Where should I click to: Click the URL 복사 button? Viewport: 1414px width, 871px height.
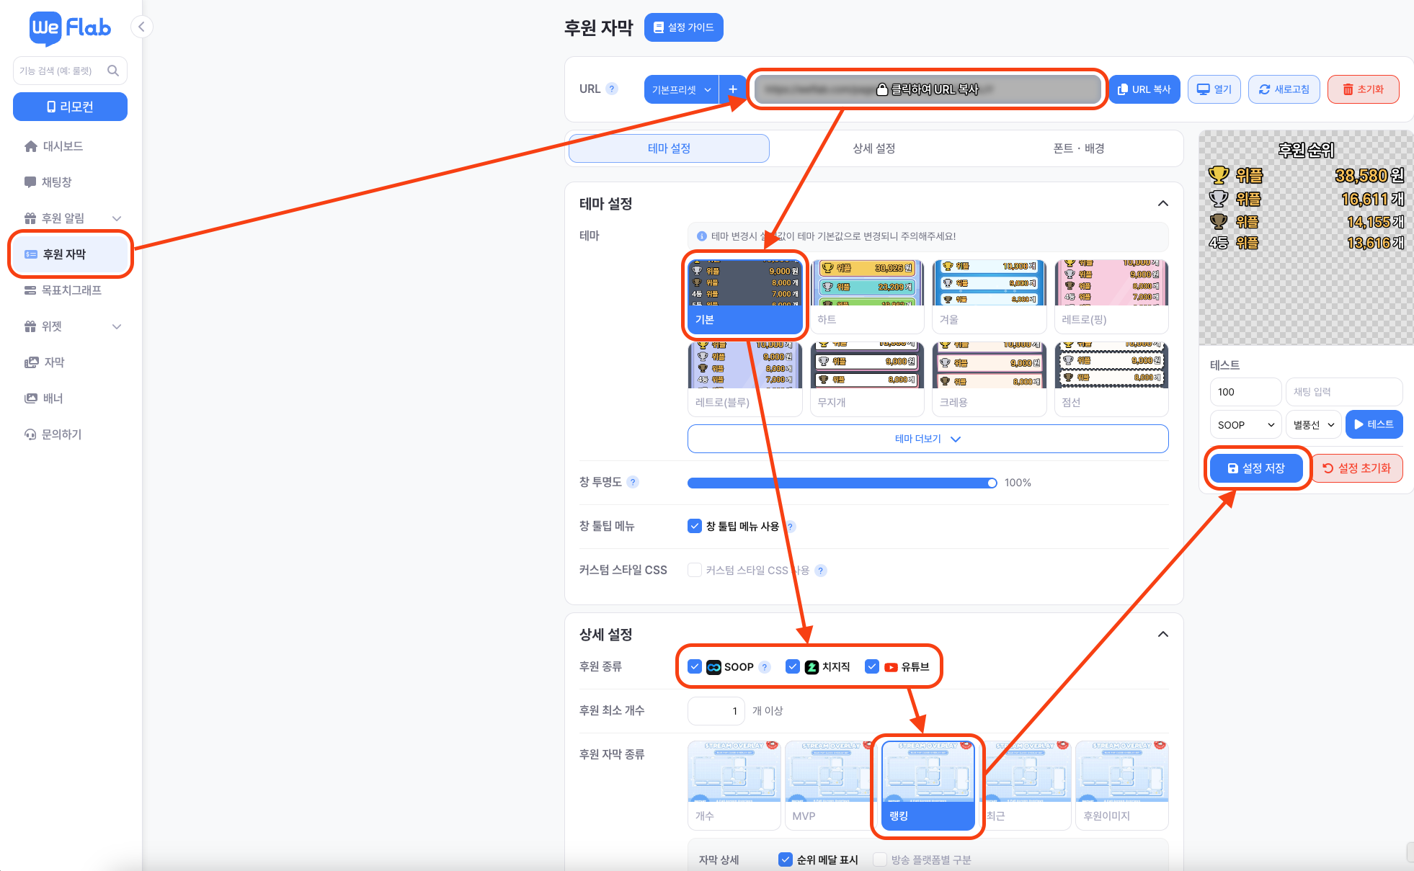[1144, 89]
